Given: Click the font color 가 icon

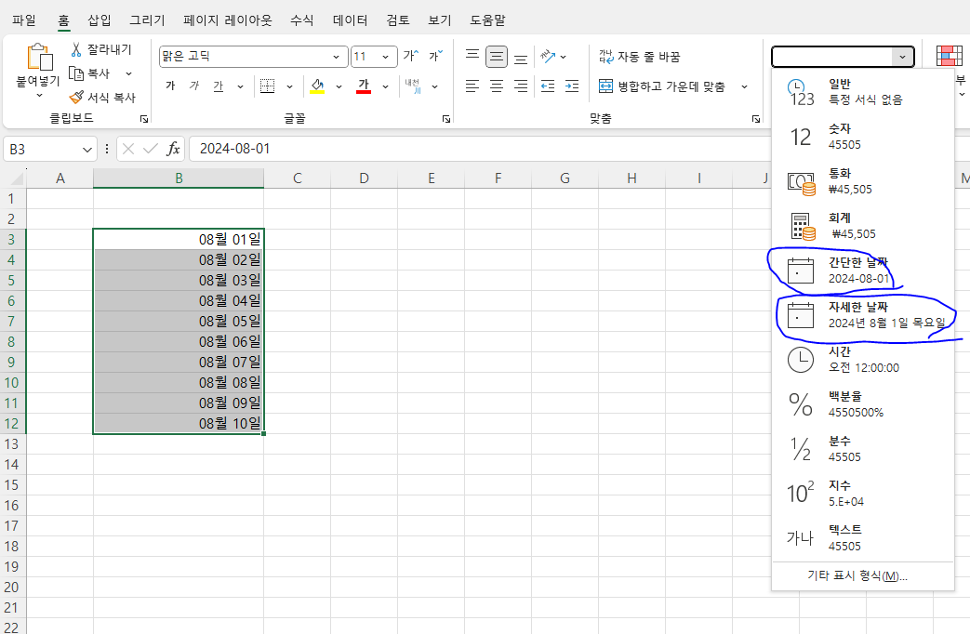Looking at the screenshot, I should [364, 84].
